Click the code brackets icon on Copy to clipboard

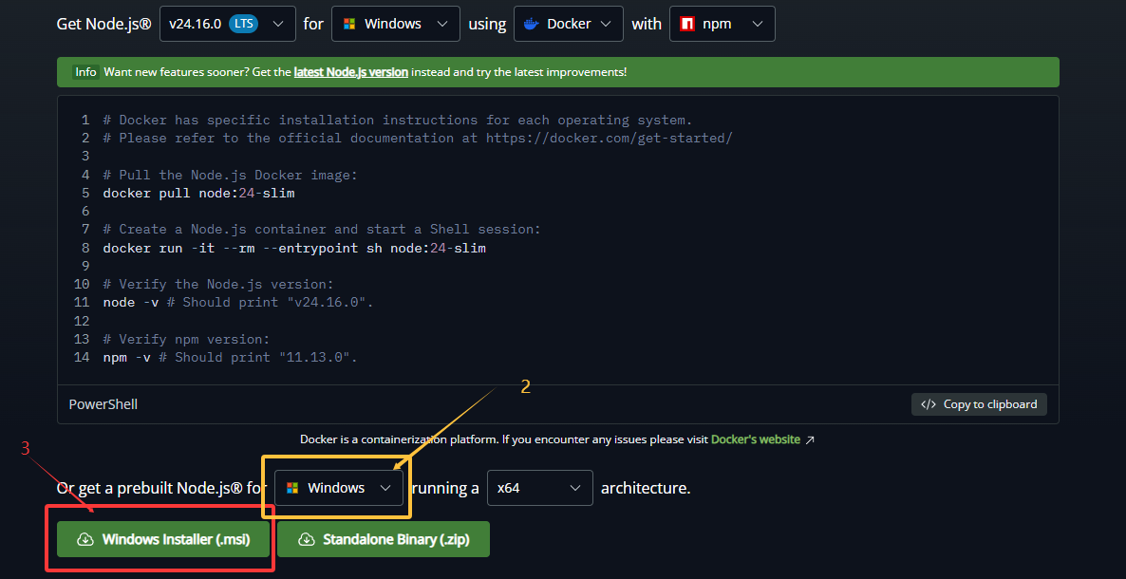(x=929, y=404)
